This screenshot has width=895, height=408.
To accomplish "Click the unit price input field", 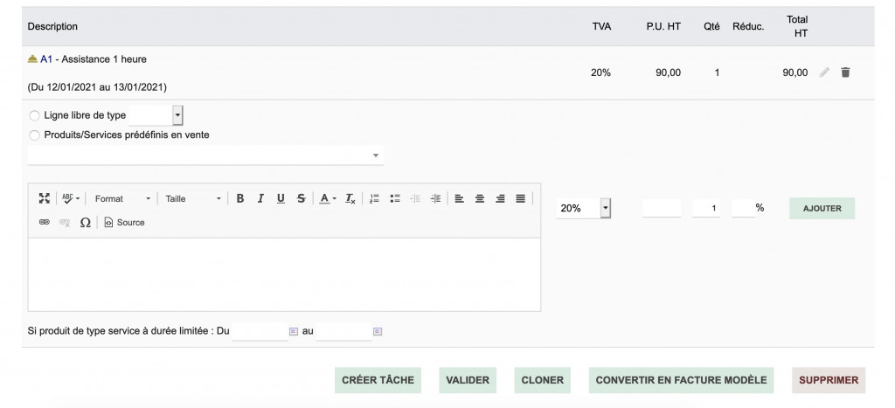I will pyautogui.click(x=661, y=209).
